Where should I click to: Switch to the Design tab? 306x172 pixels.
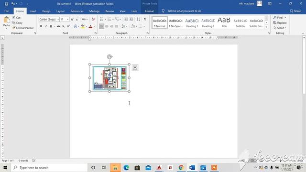pyautogui.click(x=46, y=11)
